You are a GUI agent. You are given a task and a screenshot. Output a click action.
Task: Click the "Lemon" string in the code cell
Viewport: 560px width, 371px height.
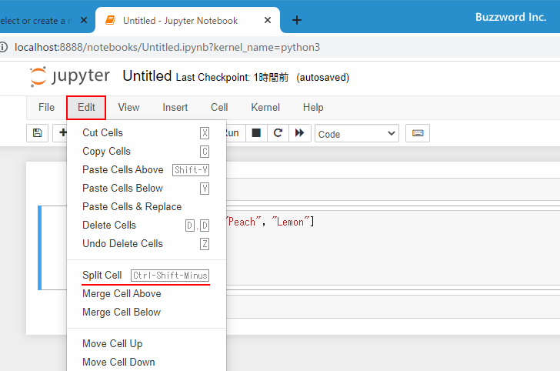click(x=290, y=222)
